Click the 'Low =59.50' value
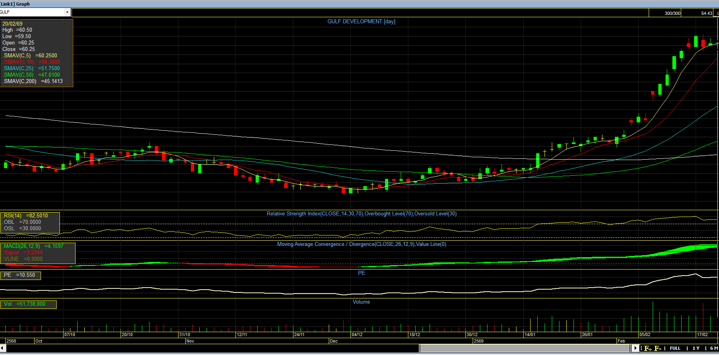Screen dimensions: 719x355 pyautogui.click(x=16, y=37)
